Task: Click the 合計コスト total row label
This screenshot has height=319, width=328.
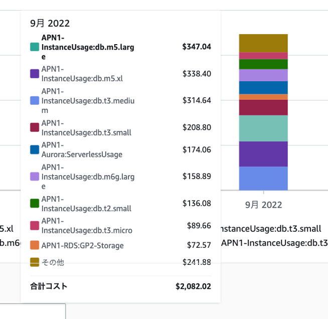Action: tap(49, 286)
